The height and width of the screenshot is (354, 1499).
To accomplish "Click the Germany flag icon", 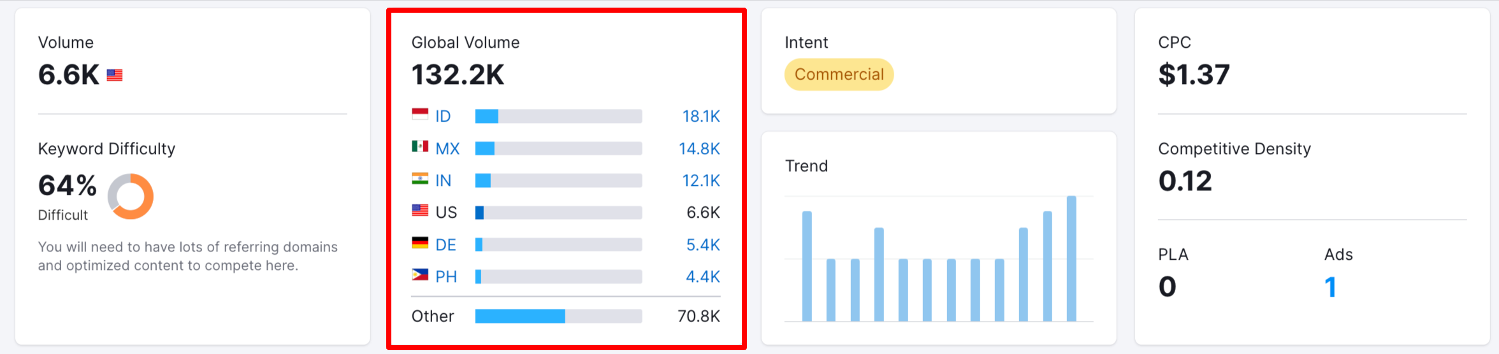I will tap(420, 244).
